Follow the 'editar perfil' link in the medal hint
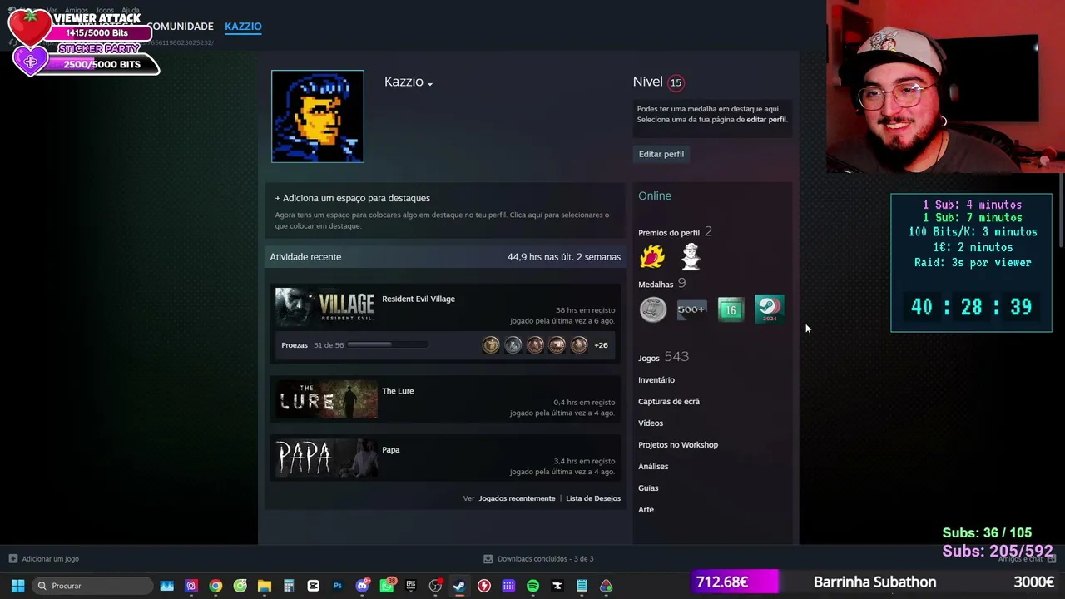This screenshot has height=599, width=1065. 766,120
